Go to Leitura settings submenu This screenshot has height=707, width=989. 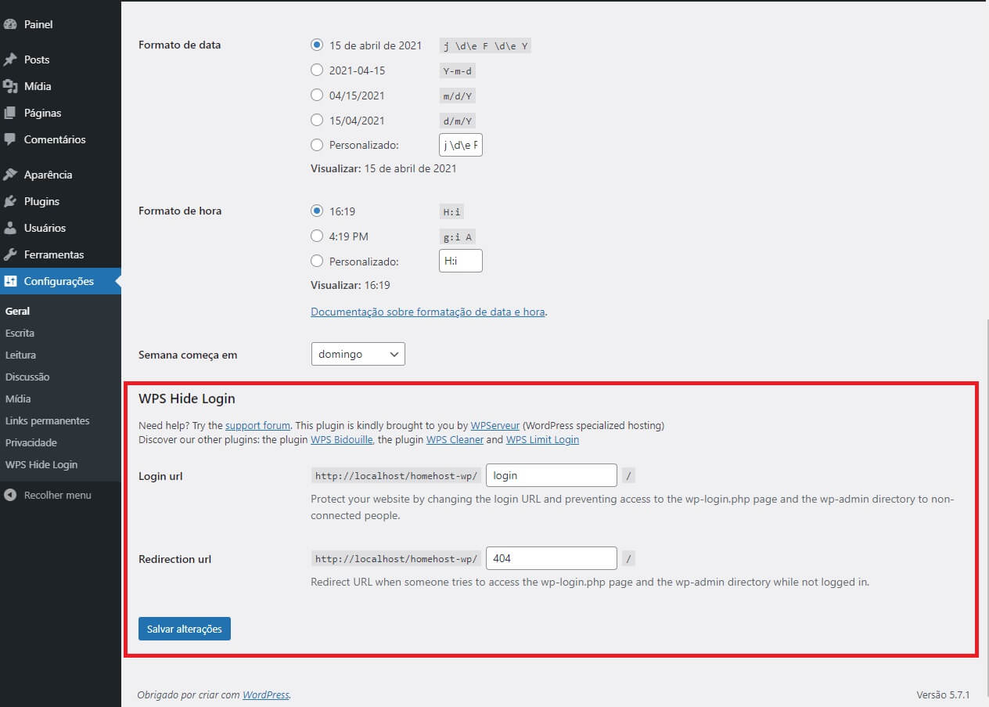click(20, 355)
